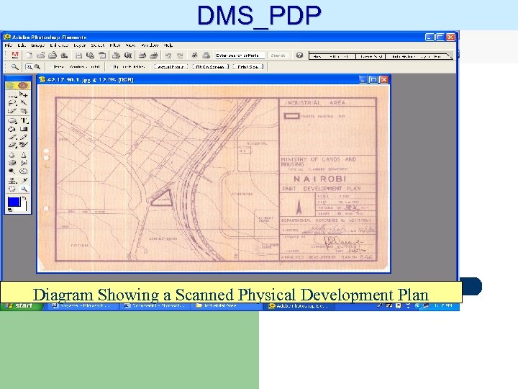Click Zoom In button in options bar
518x389 pixels.
pos(29,67)
